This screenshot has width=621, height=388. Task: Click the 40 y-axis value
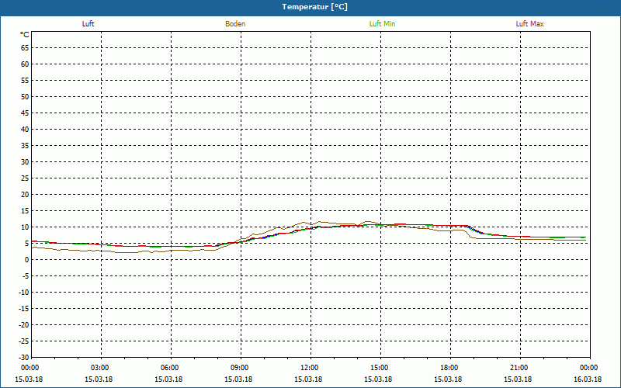(25, 130)
